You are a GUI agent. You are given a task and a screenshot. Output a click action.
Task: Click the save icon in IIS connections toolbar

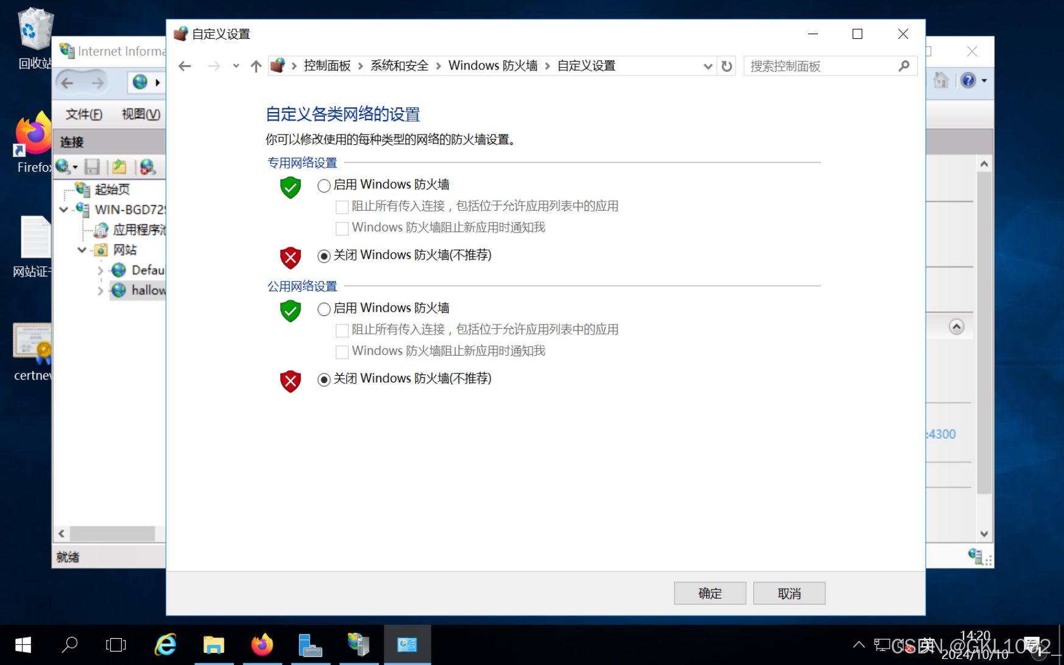point(92,166)
